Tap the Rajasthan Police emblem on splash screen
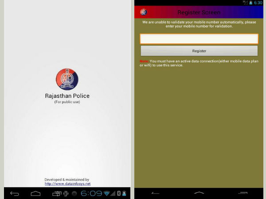 (x=67, y=79)
